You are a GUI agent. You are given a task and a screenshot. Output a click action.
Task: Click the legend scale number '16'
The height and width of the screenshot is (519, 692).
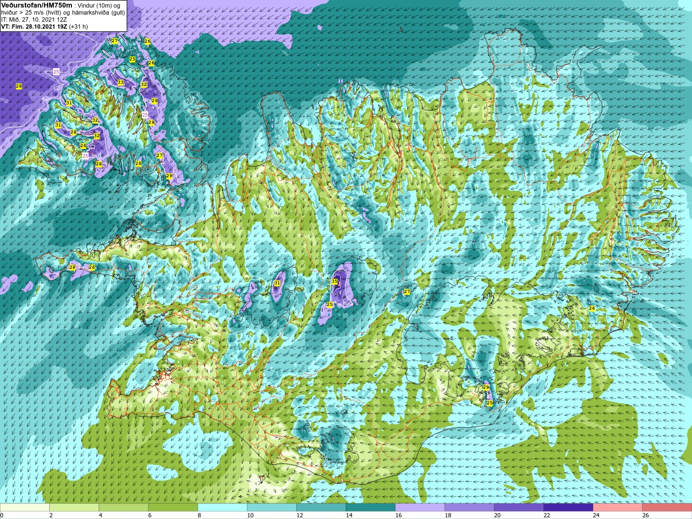[x=398, y=516]
